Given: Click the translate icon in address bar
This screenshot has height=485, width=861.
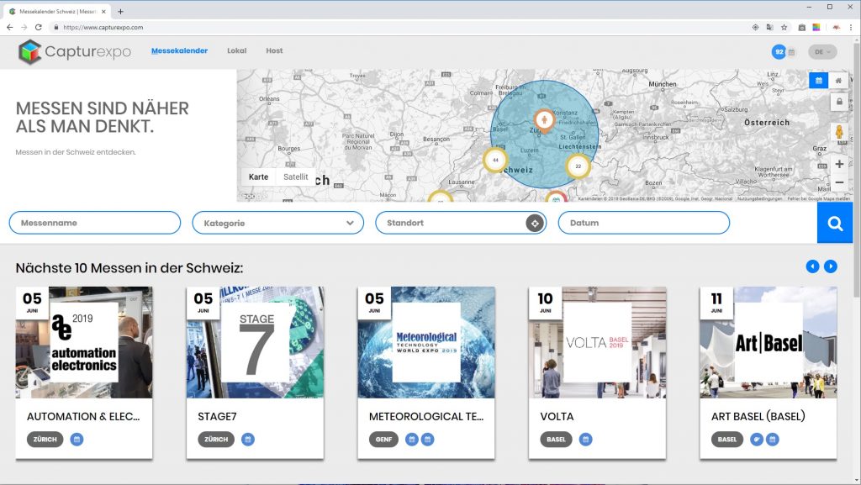Looking at the screenshot, I should coord(770,27).
